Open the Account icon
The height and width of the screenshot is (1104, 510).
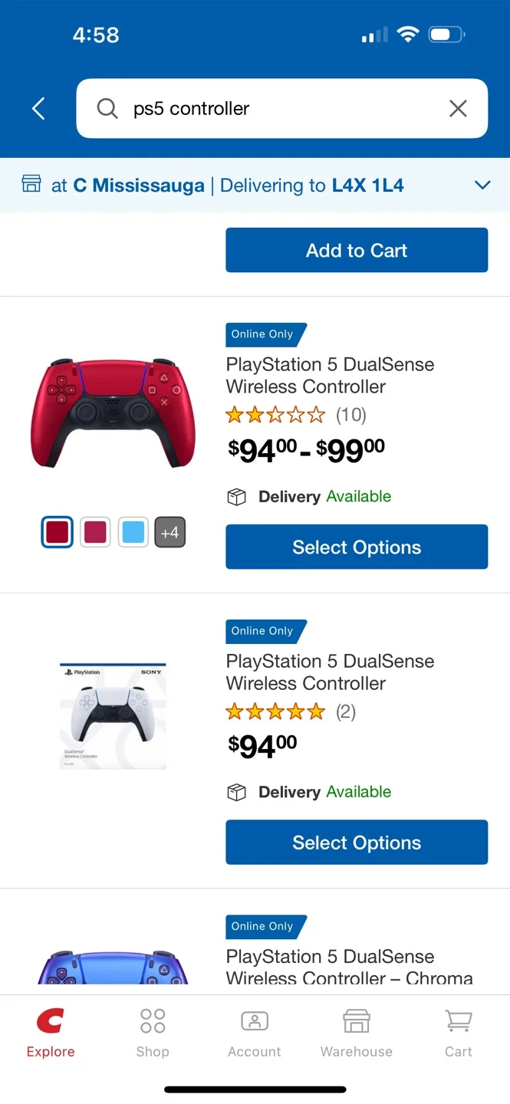[x=254, y=1020]
